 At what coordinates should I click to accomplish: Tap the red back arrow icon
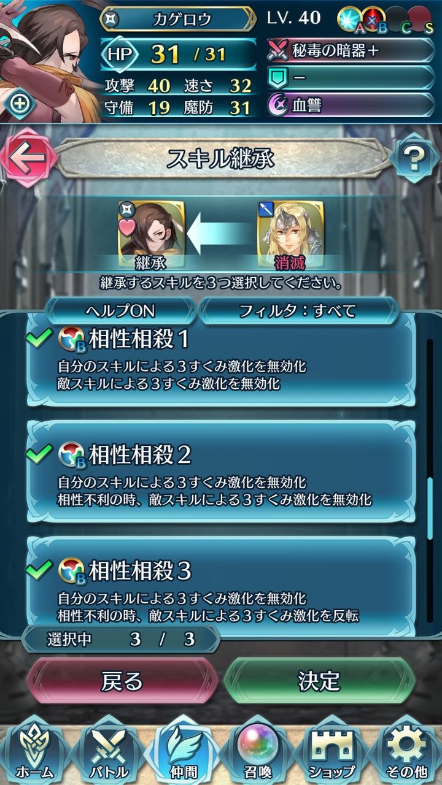coord(28,159)
